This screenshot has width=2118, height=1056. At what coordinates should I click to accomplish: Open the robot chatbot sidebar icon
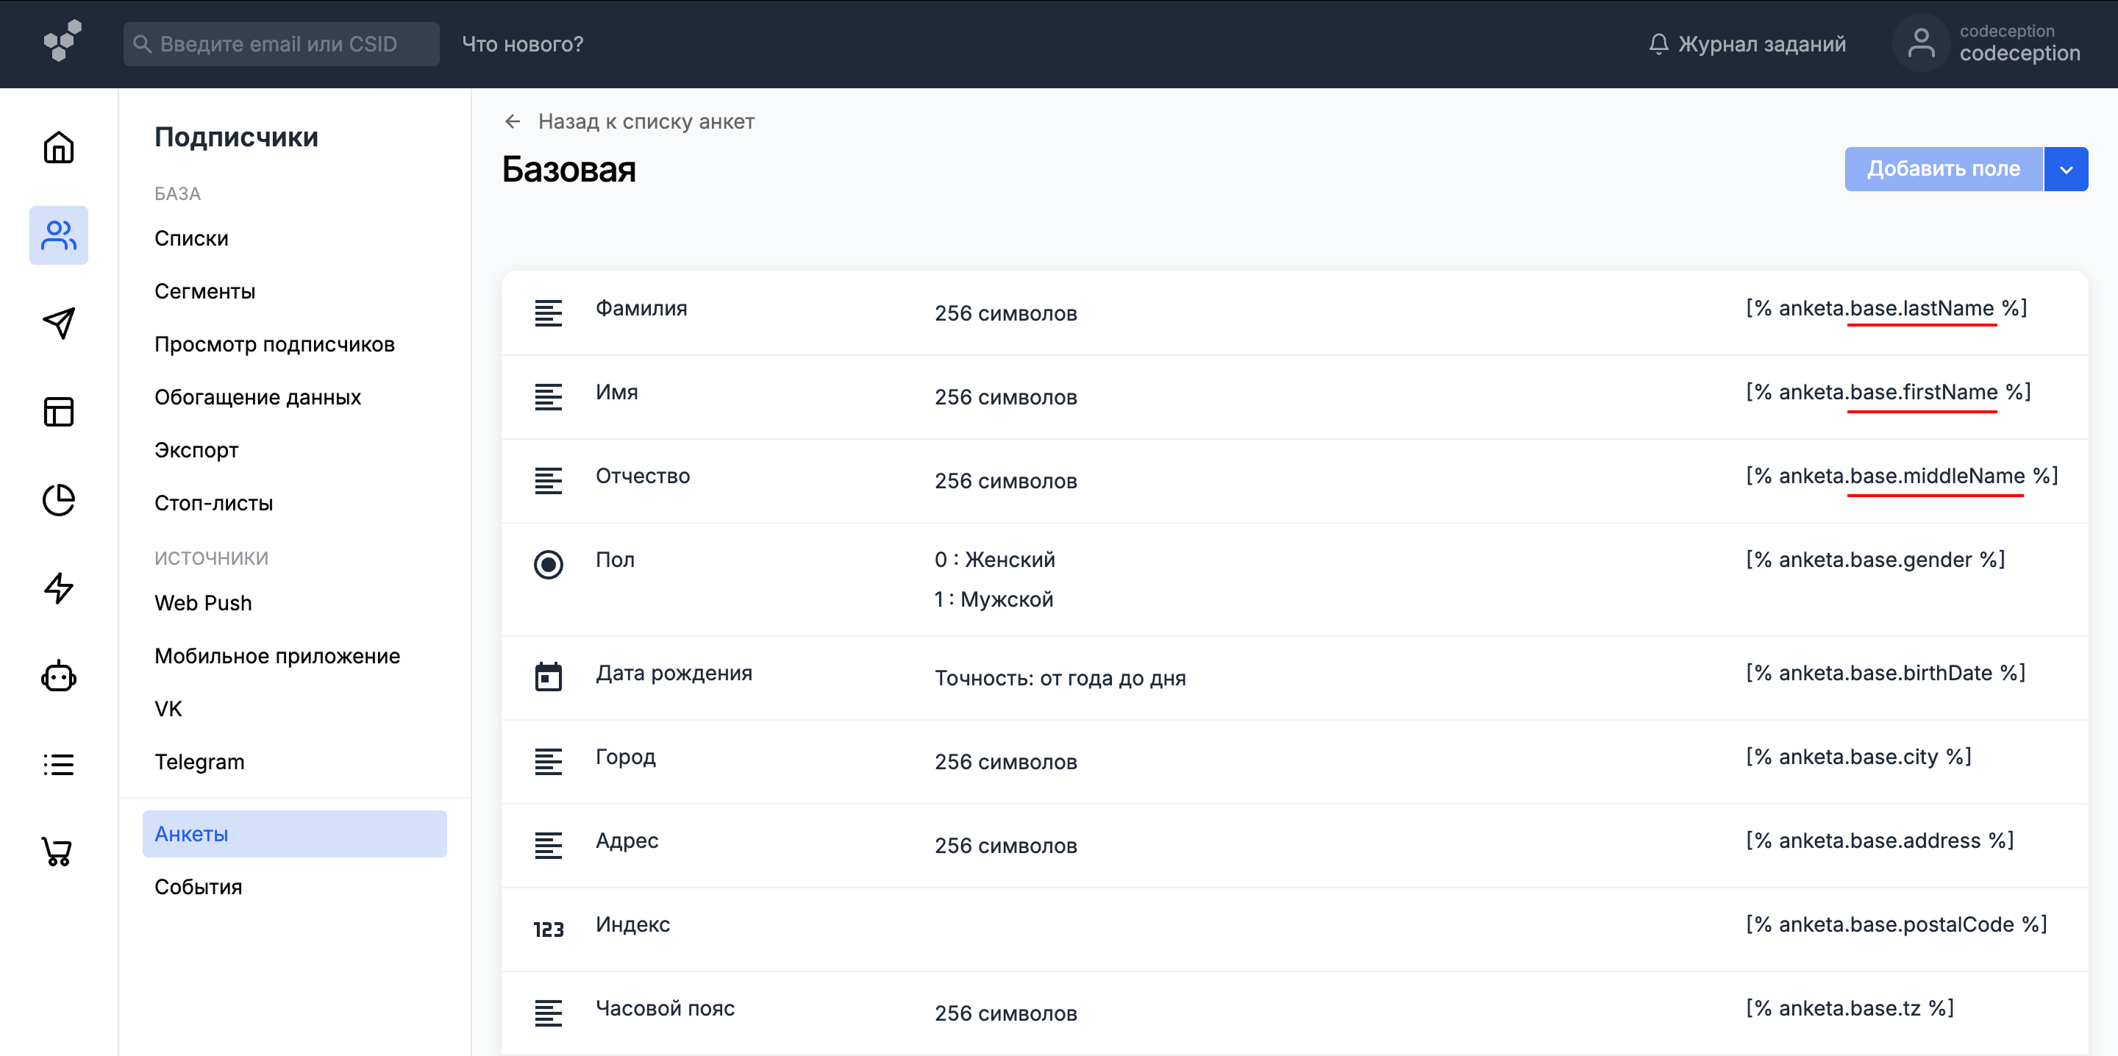(x=58, y=676)
